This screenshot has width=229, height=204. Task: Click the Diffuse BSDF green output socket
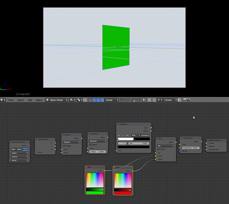(x=202, y=142)
